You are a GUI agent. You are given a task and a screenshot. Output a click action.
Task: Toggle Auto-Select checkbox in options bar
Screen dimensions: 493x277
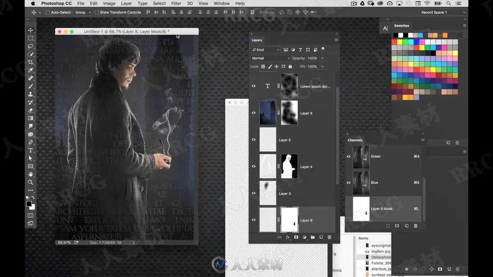(x=48, y=12)
